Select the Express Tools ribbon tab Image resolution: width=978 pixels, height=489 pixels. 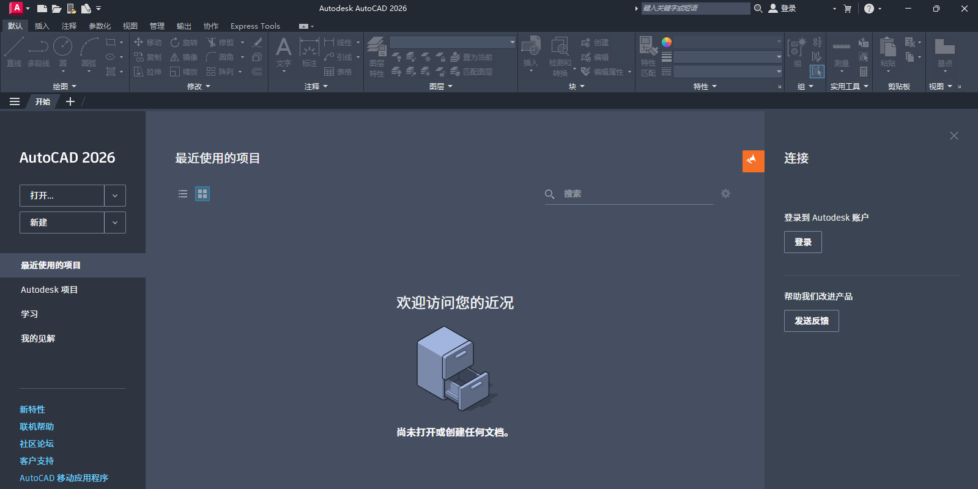[255, 26]
